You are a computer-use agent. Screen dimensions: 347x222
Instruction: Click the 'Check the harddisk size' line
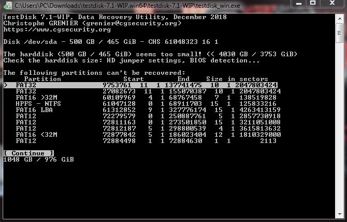[132, 60]
